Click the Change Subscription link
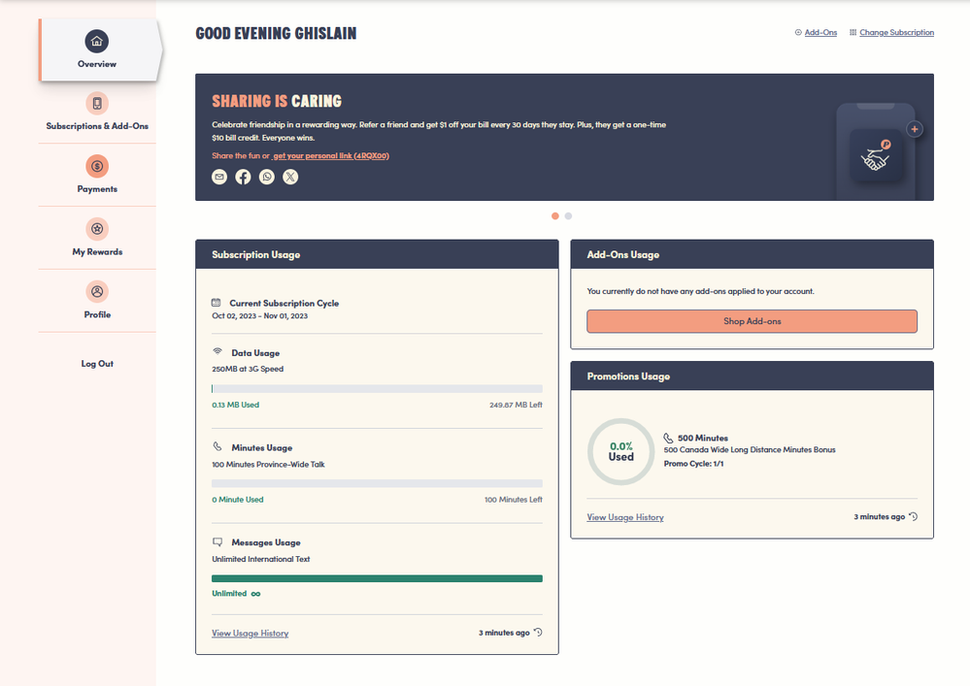 (x=895, y=33)
